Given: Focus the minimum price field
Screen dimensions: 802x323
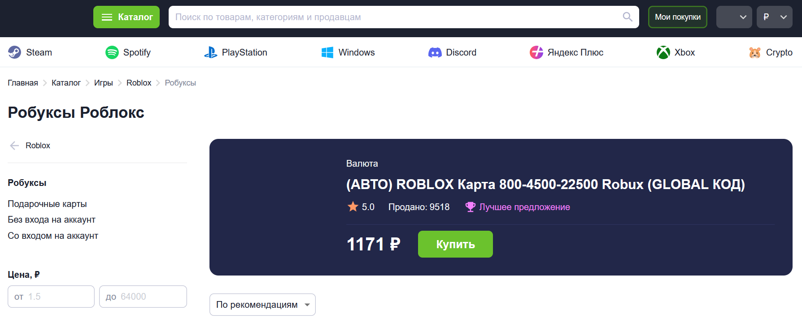Looking at the screenshot, I should [51, 297].
